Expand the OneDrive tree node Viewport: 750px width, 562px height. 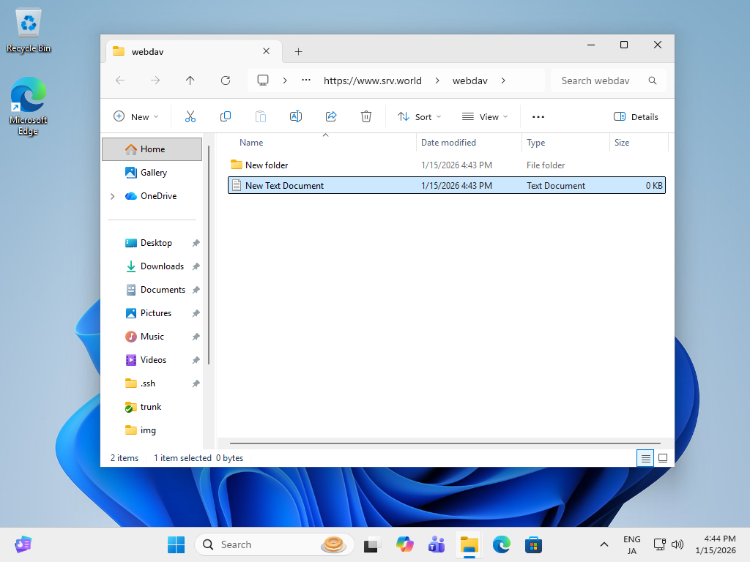point(112,196)
